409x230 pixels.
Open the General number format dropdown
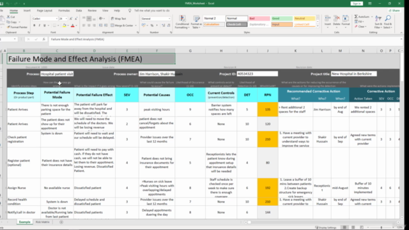169,19
